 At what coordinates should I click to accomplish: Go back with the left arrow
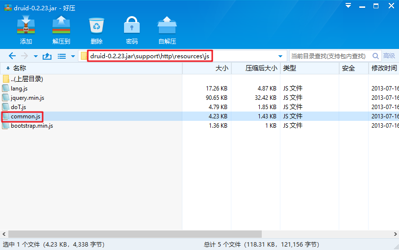[12, 56]
